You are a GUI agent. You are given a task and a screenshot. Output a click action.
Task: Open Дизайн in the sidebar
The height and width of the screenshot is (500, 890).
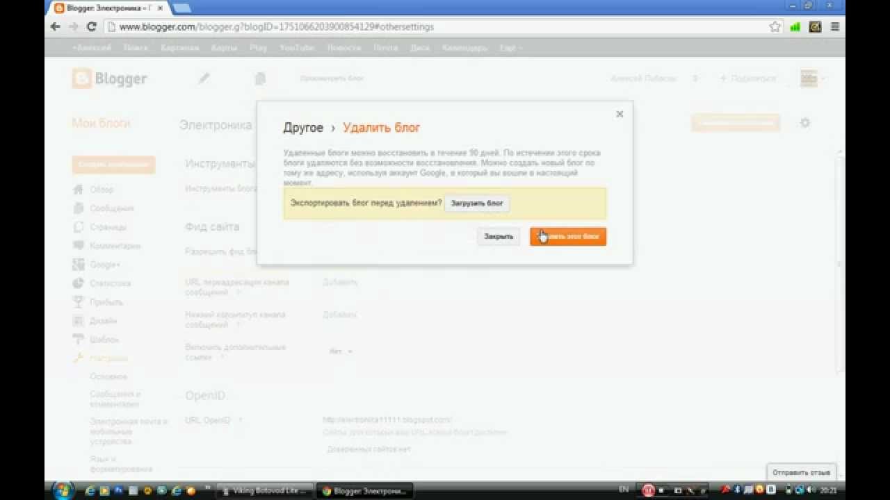tap(103, 321)
